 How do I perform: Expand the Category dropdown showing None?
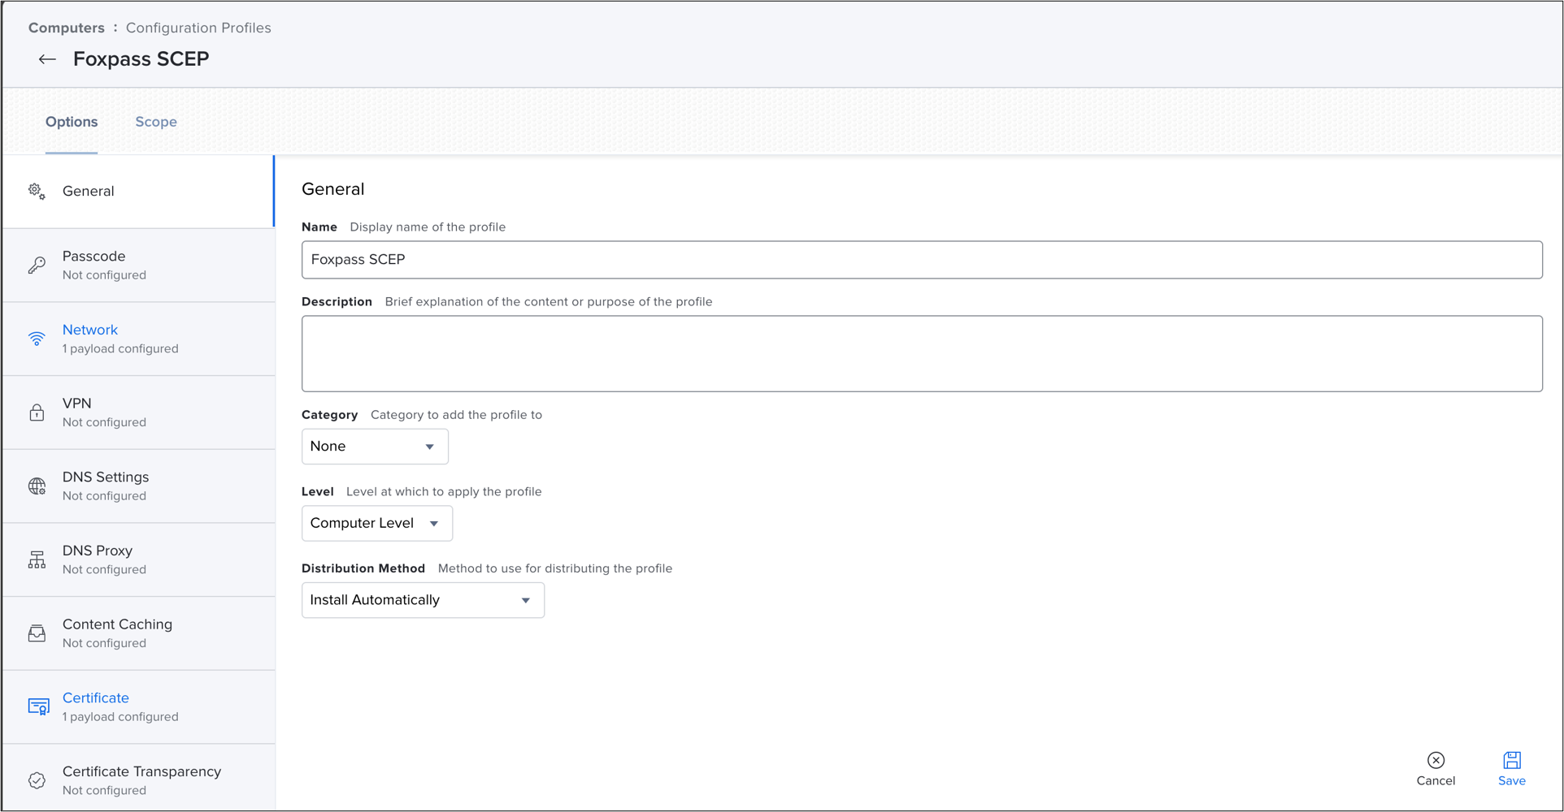click(x=374, y=447)
